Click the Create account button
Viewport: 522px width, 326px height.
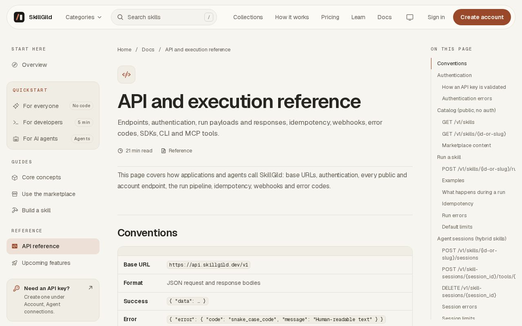coord(482,17)
